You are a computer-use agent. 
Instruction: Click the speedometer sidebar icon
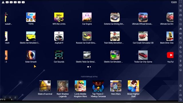tap(180, 70)
